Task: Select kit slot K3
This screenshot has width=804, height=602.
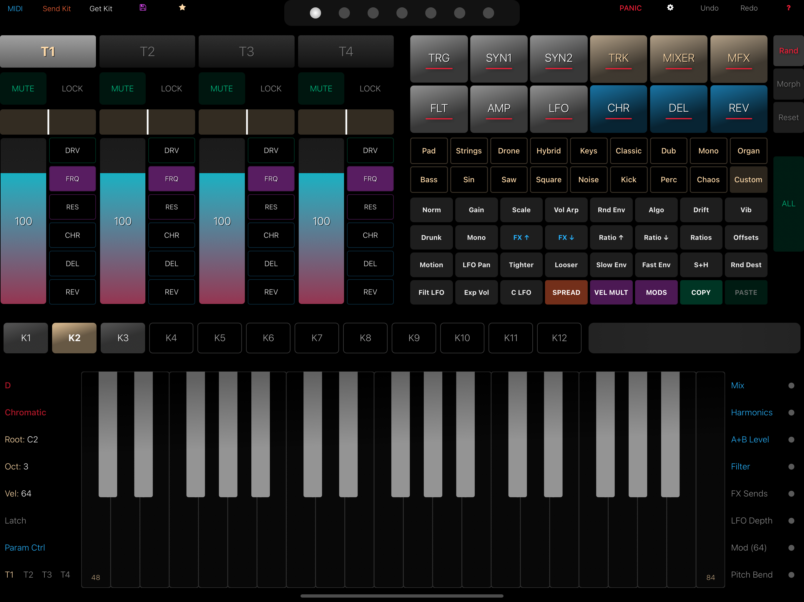Action: tap(123, 338)
